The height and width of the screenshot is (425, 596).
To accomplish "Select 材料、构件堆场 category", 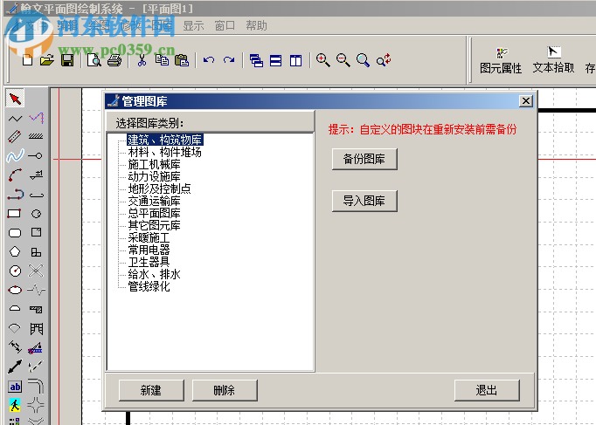I will click(164, 152).
